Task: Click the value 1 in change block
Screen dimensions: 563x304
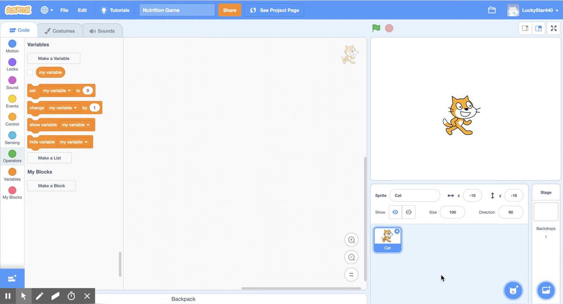Action: point(94,108)
